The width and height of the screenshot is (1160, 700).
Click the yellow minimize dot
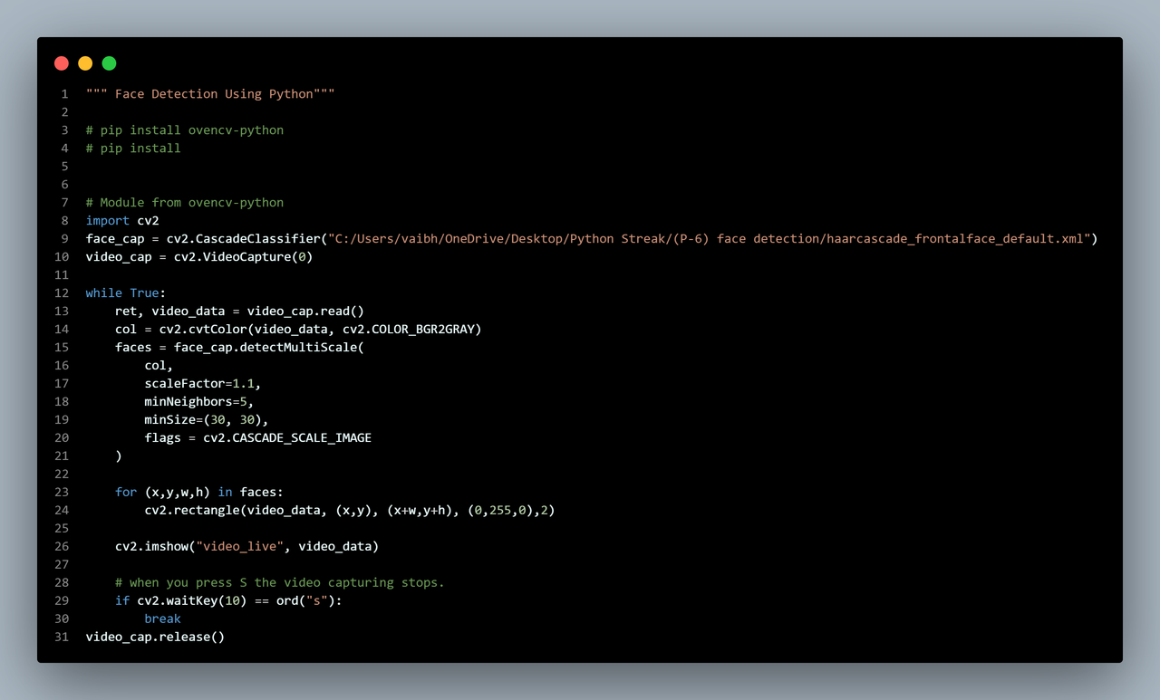tap(85, 63)
